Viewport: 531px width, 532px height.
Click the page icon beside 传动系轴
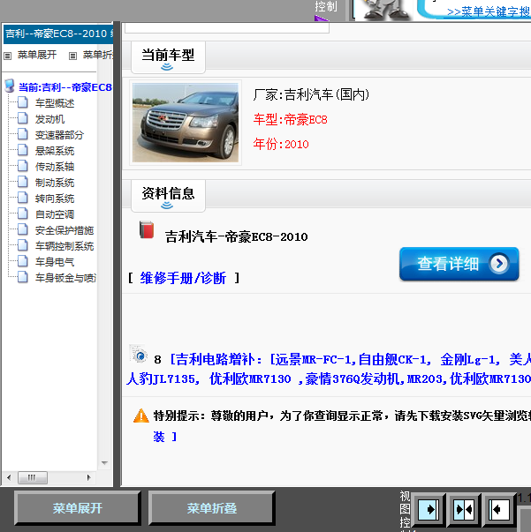(23, 166)
